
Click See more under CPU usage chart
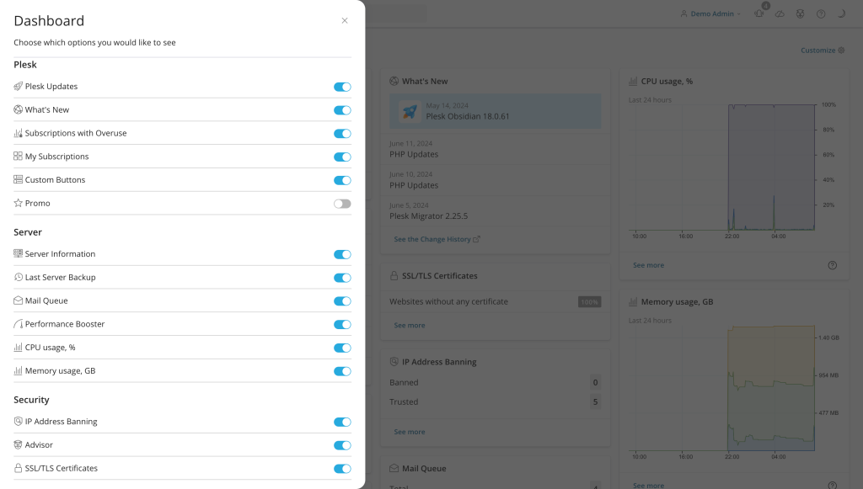tap(648, 265)
